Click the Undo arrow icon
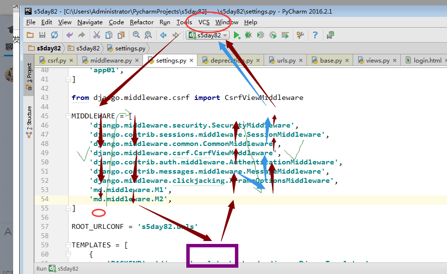Image resolution: width=447 pixels, height=274 pixels. tap(69, 35)
